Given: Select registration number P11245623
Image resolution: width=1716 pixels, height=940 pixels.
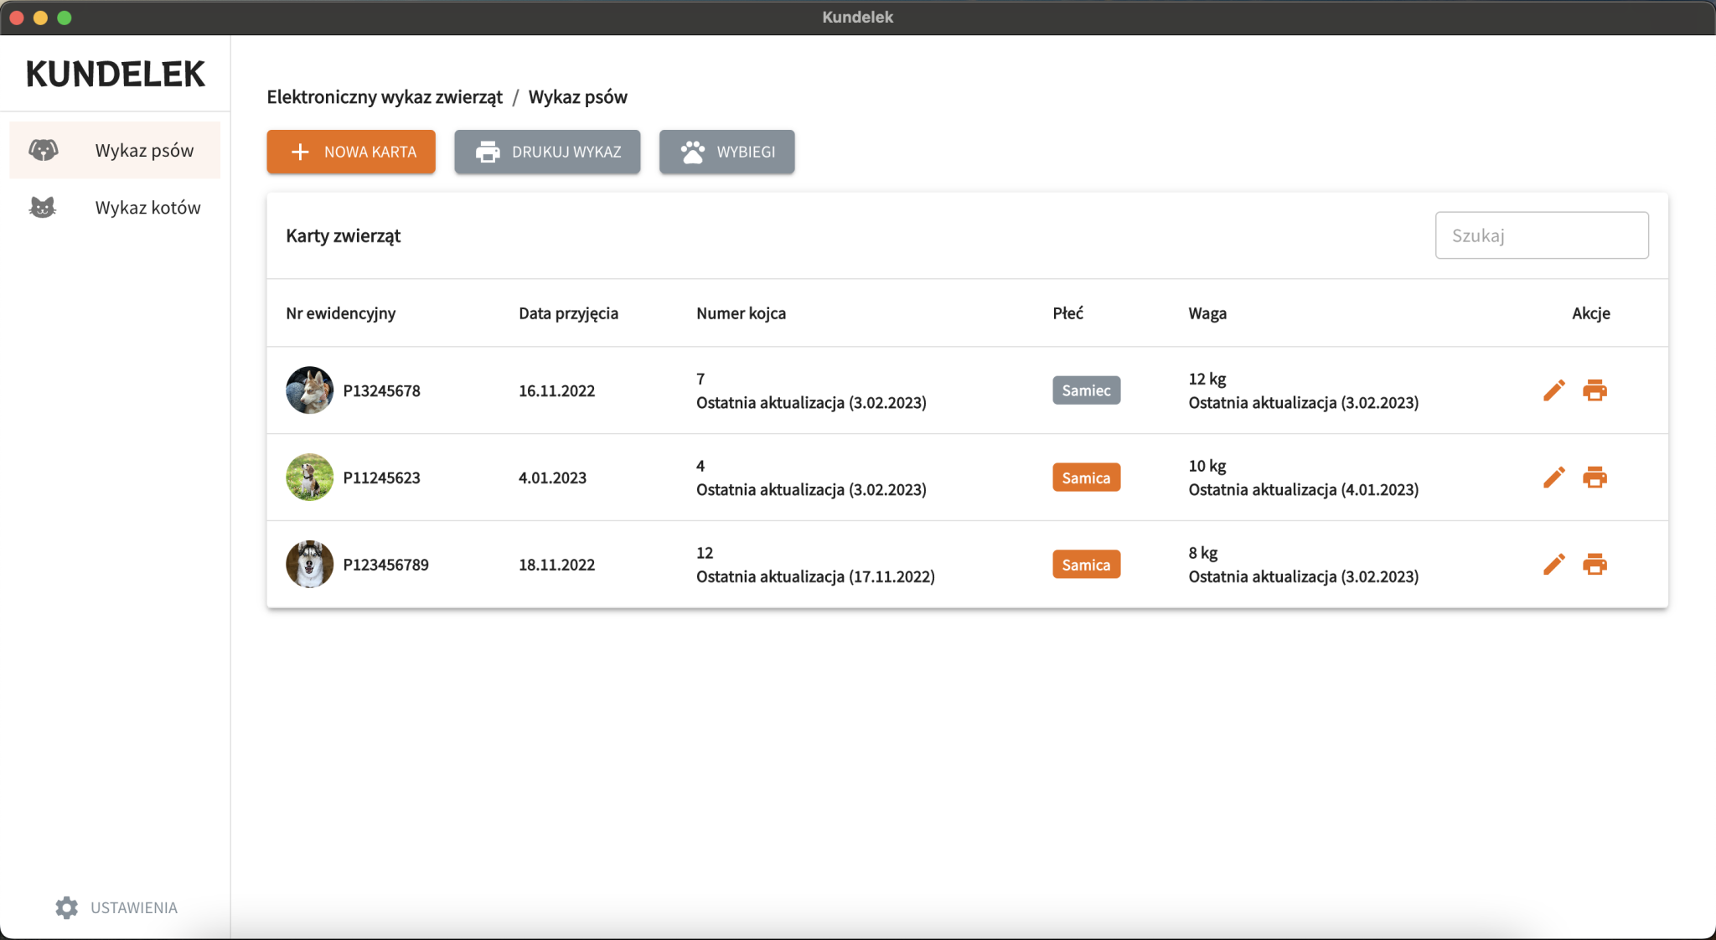Looking at the screenshot, I should pyautogui.click(x=381, y=478).
